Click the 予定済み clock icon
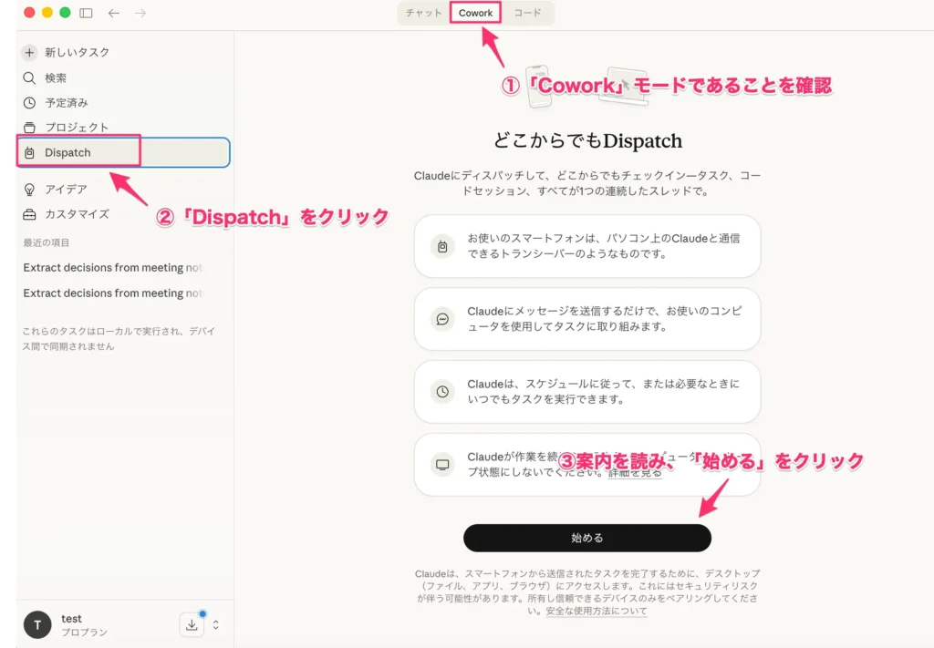The height and width of the screenshot is (648, 934). tap(30, 102)
